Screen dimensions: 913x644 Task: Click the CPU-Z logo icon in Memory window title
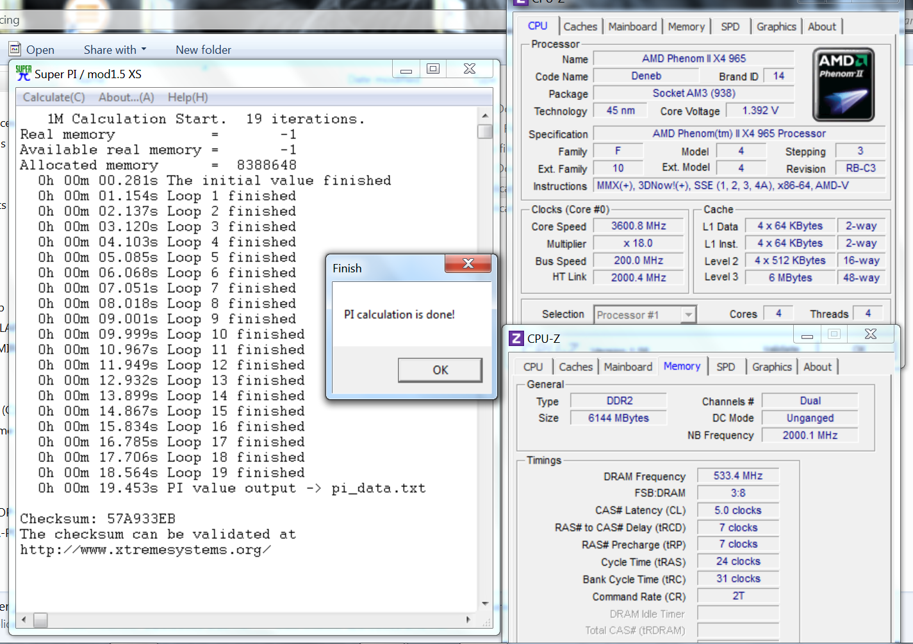pos(516,338)
